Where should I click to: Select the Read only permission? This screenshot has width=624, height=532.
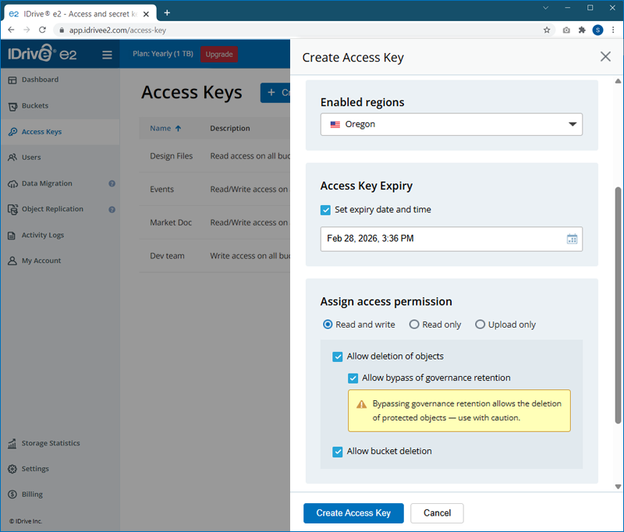tap(414, 325)
